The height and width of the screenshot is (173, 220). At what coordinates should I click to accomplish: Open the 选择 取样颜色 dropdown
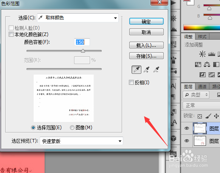click(78, 18)
